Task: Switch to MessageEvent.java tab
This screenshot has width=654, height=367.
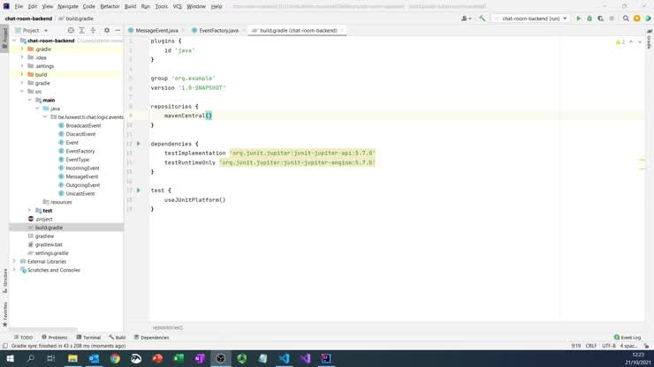Action: tap(156, 30)
